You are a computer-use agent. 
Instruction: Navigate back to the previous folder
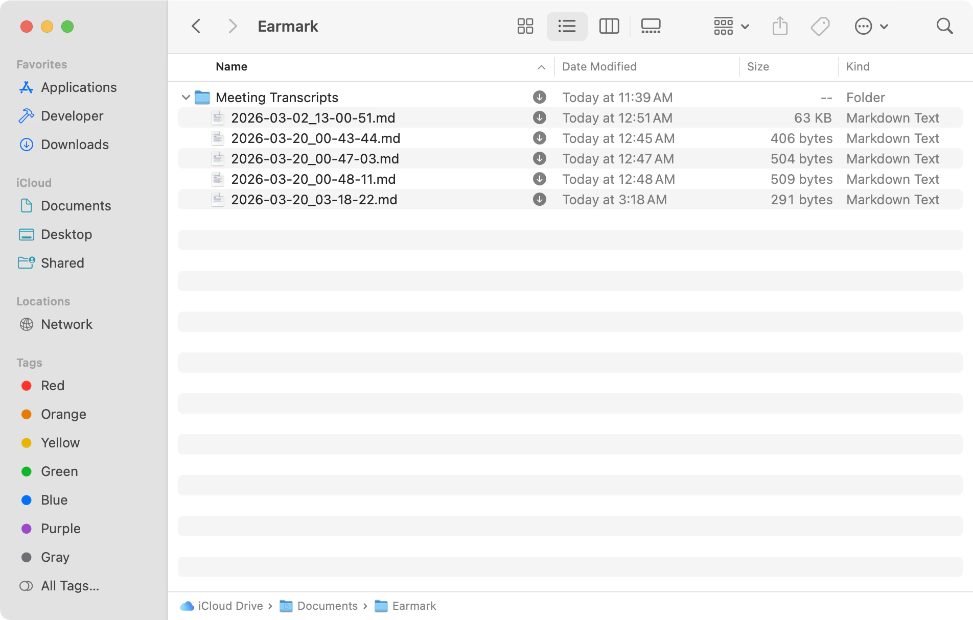click(196, 26)
